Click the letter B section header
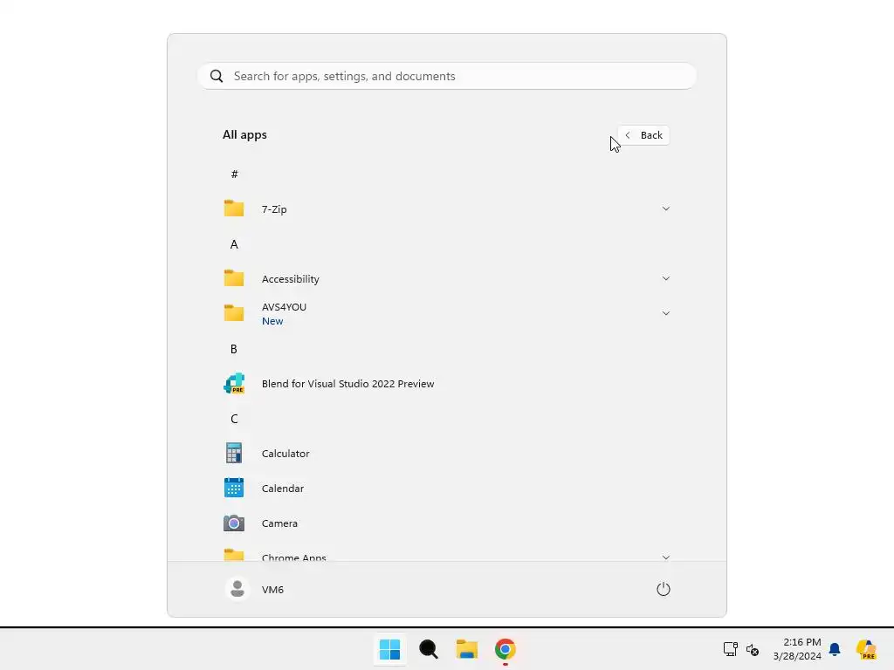The image size is (894, 670). point(234,349)
